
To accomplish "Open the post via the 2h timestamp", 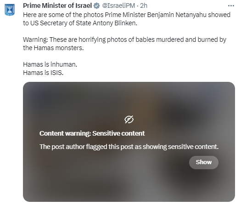I will (144, 6).
